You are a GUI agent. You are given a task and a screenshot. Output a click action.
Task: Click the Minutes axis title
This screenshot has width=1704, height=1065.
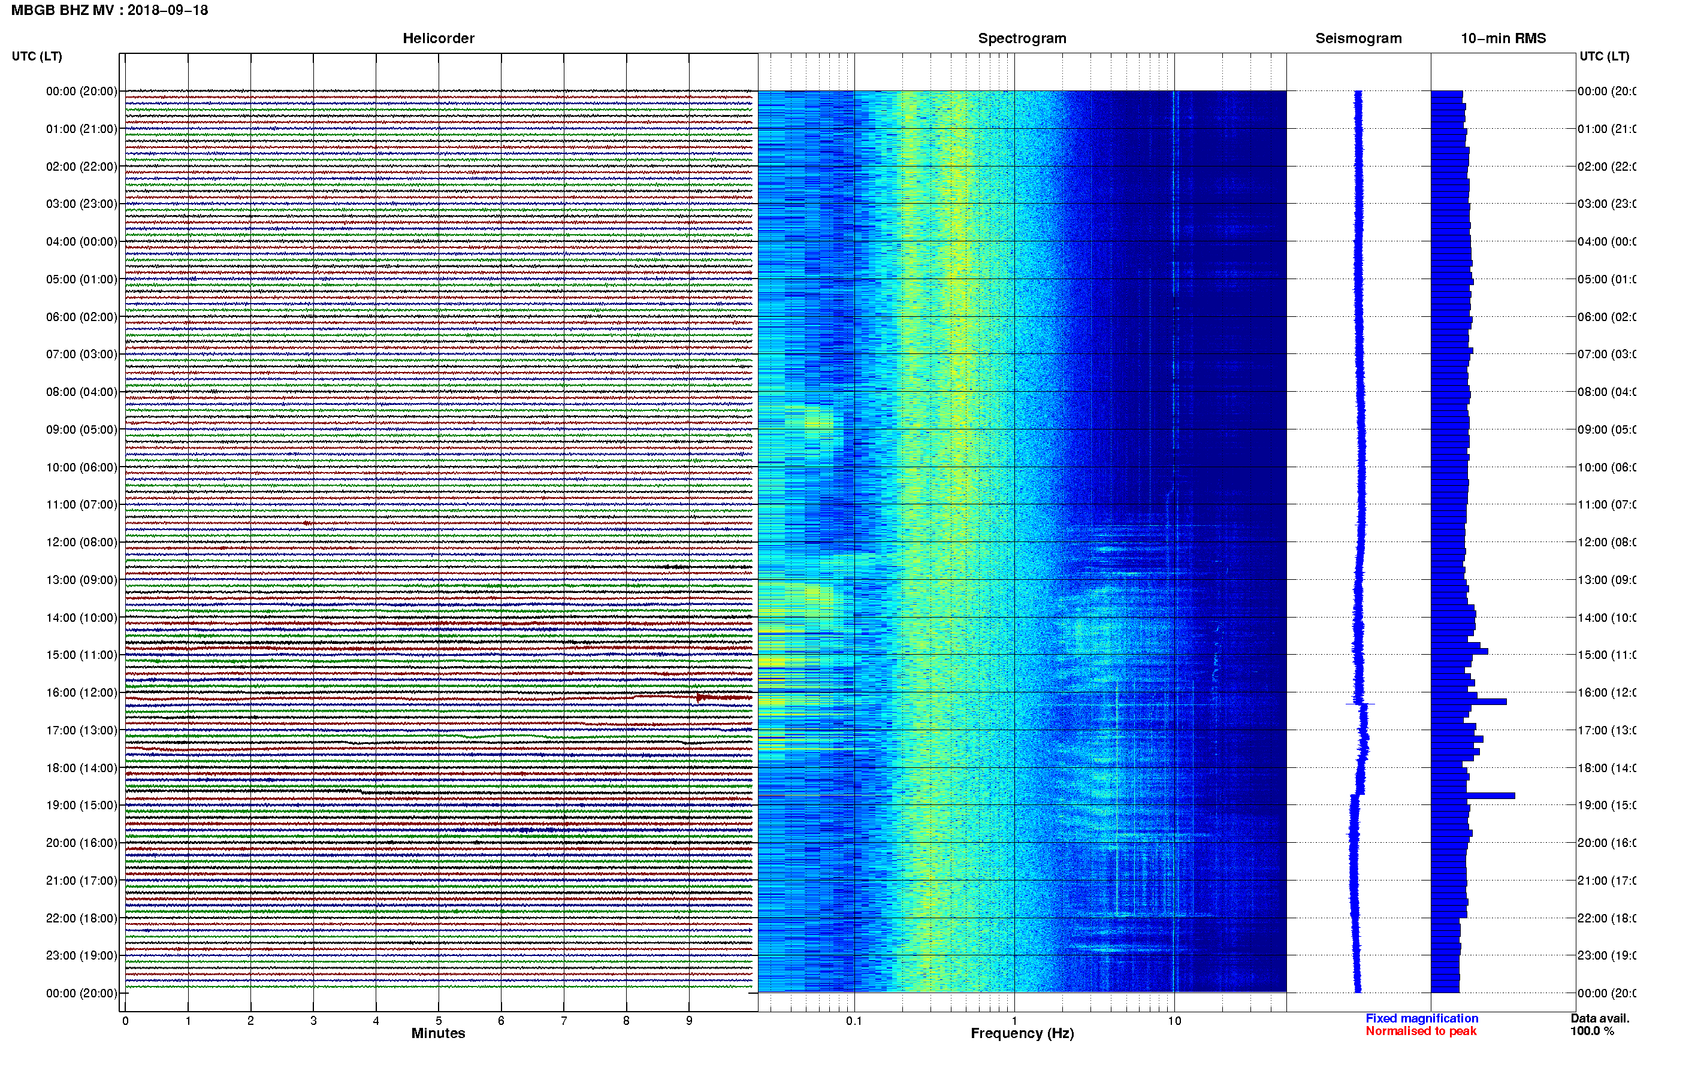(x=438, y=1033)
